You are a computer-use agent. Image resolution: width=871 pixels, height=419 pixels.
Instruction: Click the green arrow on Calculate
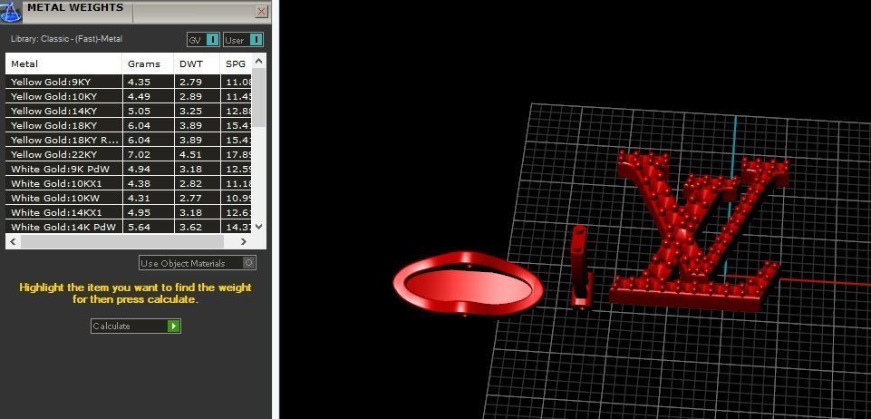point(174,326)
